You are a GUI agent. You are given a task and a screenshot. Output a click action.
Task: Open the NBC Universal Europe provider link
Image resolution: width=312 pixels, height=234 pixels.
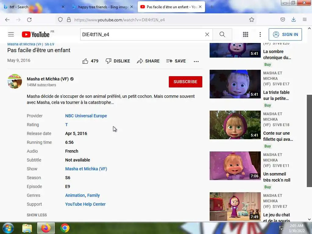pos(86,116)
